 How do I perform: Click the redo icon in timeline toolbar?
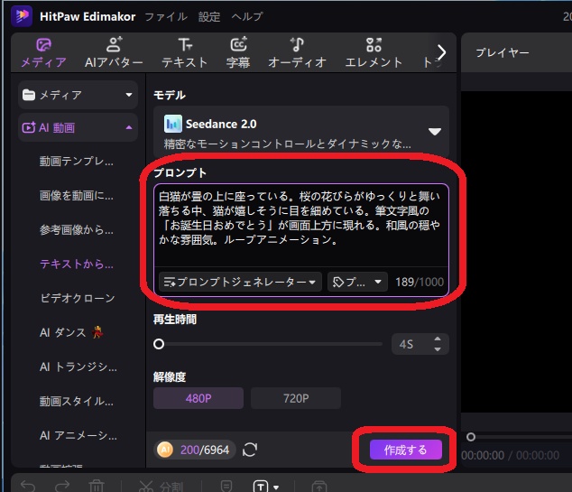(x=62, y=487)
